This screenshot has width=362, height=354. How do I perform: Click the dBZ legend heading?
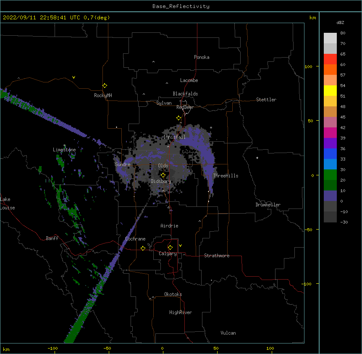[340, 22]
